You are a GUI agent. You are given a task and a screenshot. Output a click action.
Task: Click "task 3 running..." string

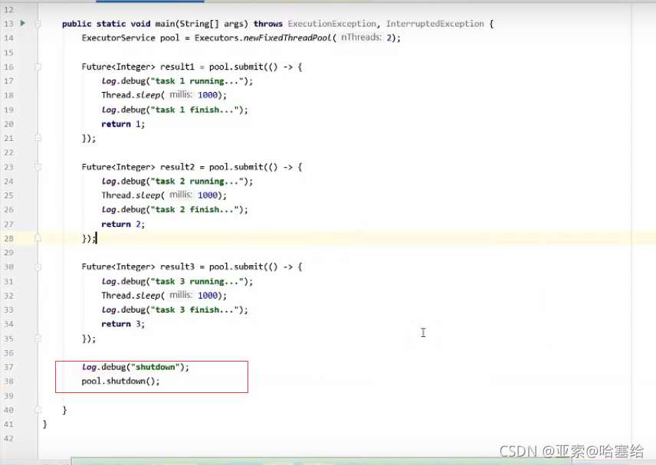(x=197, y=281)
